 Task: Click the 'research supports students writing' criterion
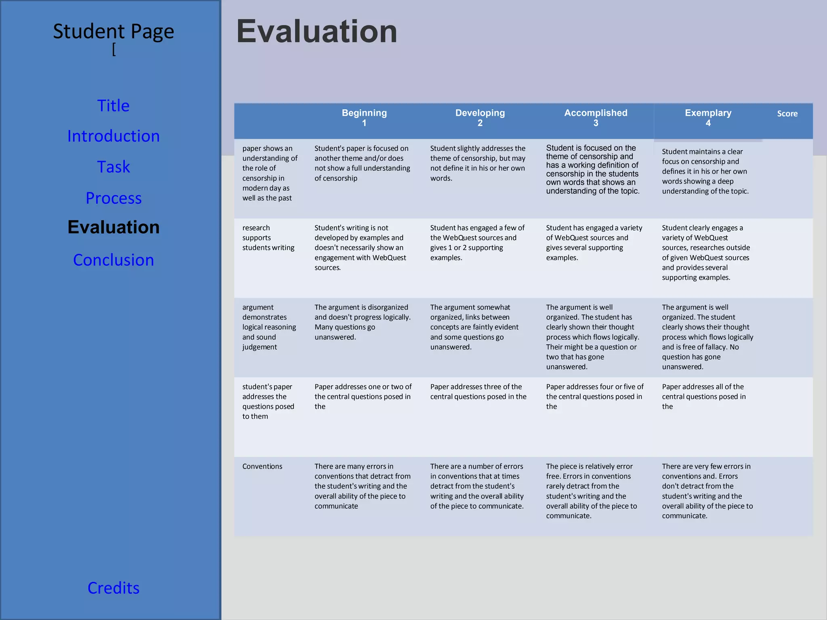(x=268, y=238)
